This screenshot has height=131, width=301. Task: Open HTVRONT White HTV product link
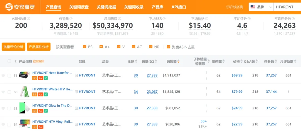tap(52, 89)
